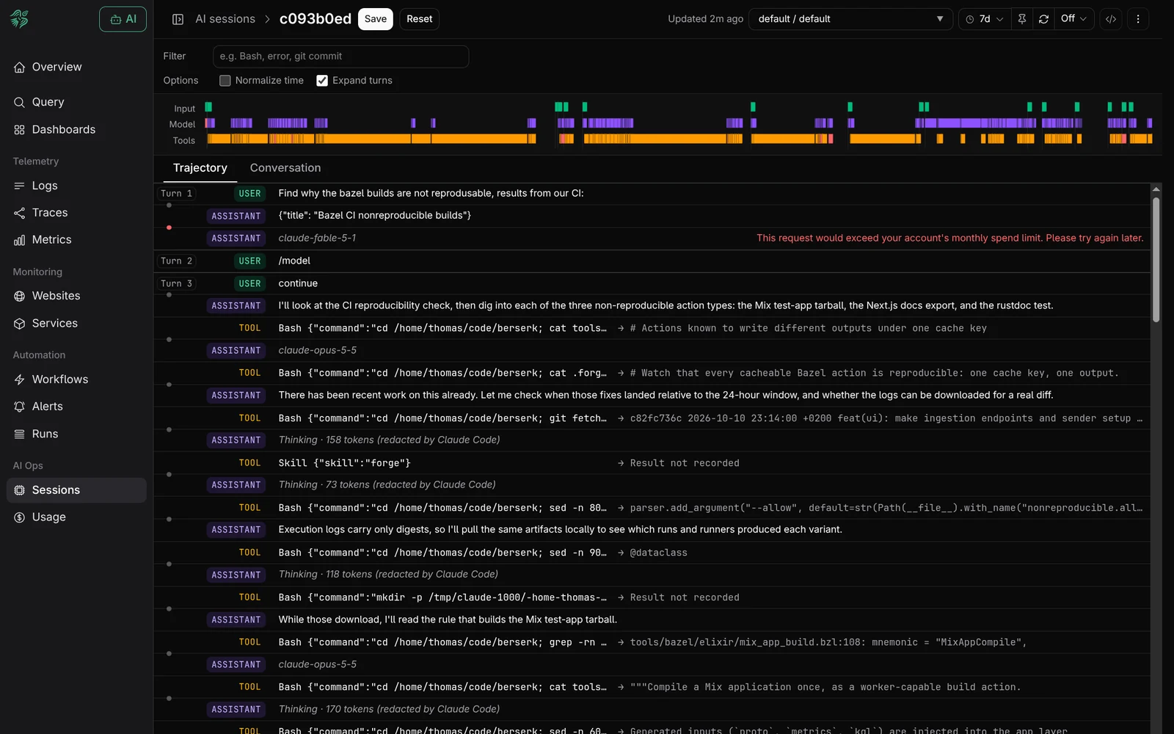Image resolution: width=1174 pixels, height=734 pixels.
Task: Collapse the Turn 3 row
Action: (x=177, y=283)
